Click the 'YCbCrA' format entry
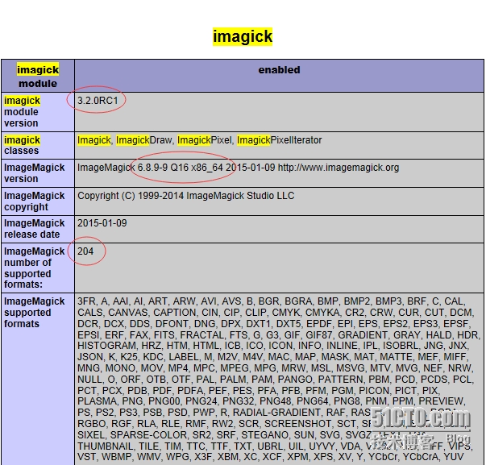Image resolution: width=486 pixels, height=465 pixels. pos(420,457)
